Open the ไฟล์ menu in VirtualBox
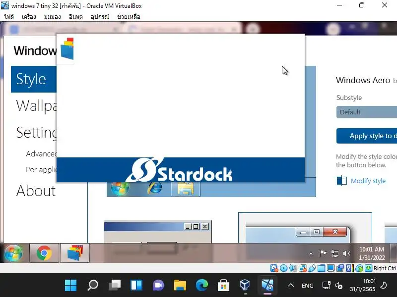Viewport: 397px width, 297px height. coord(9,17)
